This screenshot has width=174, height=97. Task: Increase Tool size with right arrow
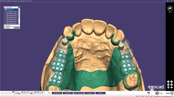click(28, 92)
